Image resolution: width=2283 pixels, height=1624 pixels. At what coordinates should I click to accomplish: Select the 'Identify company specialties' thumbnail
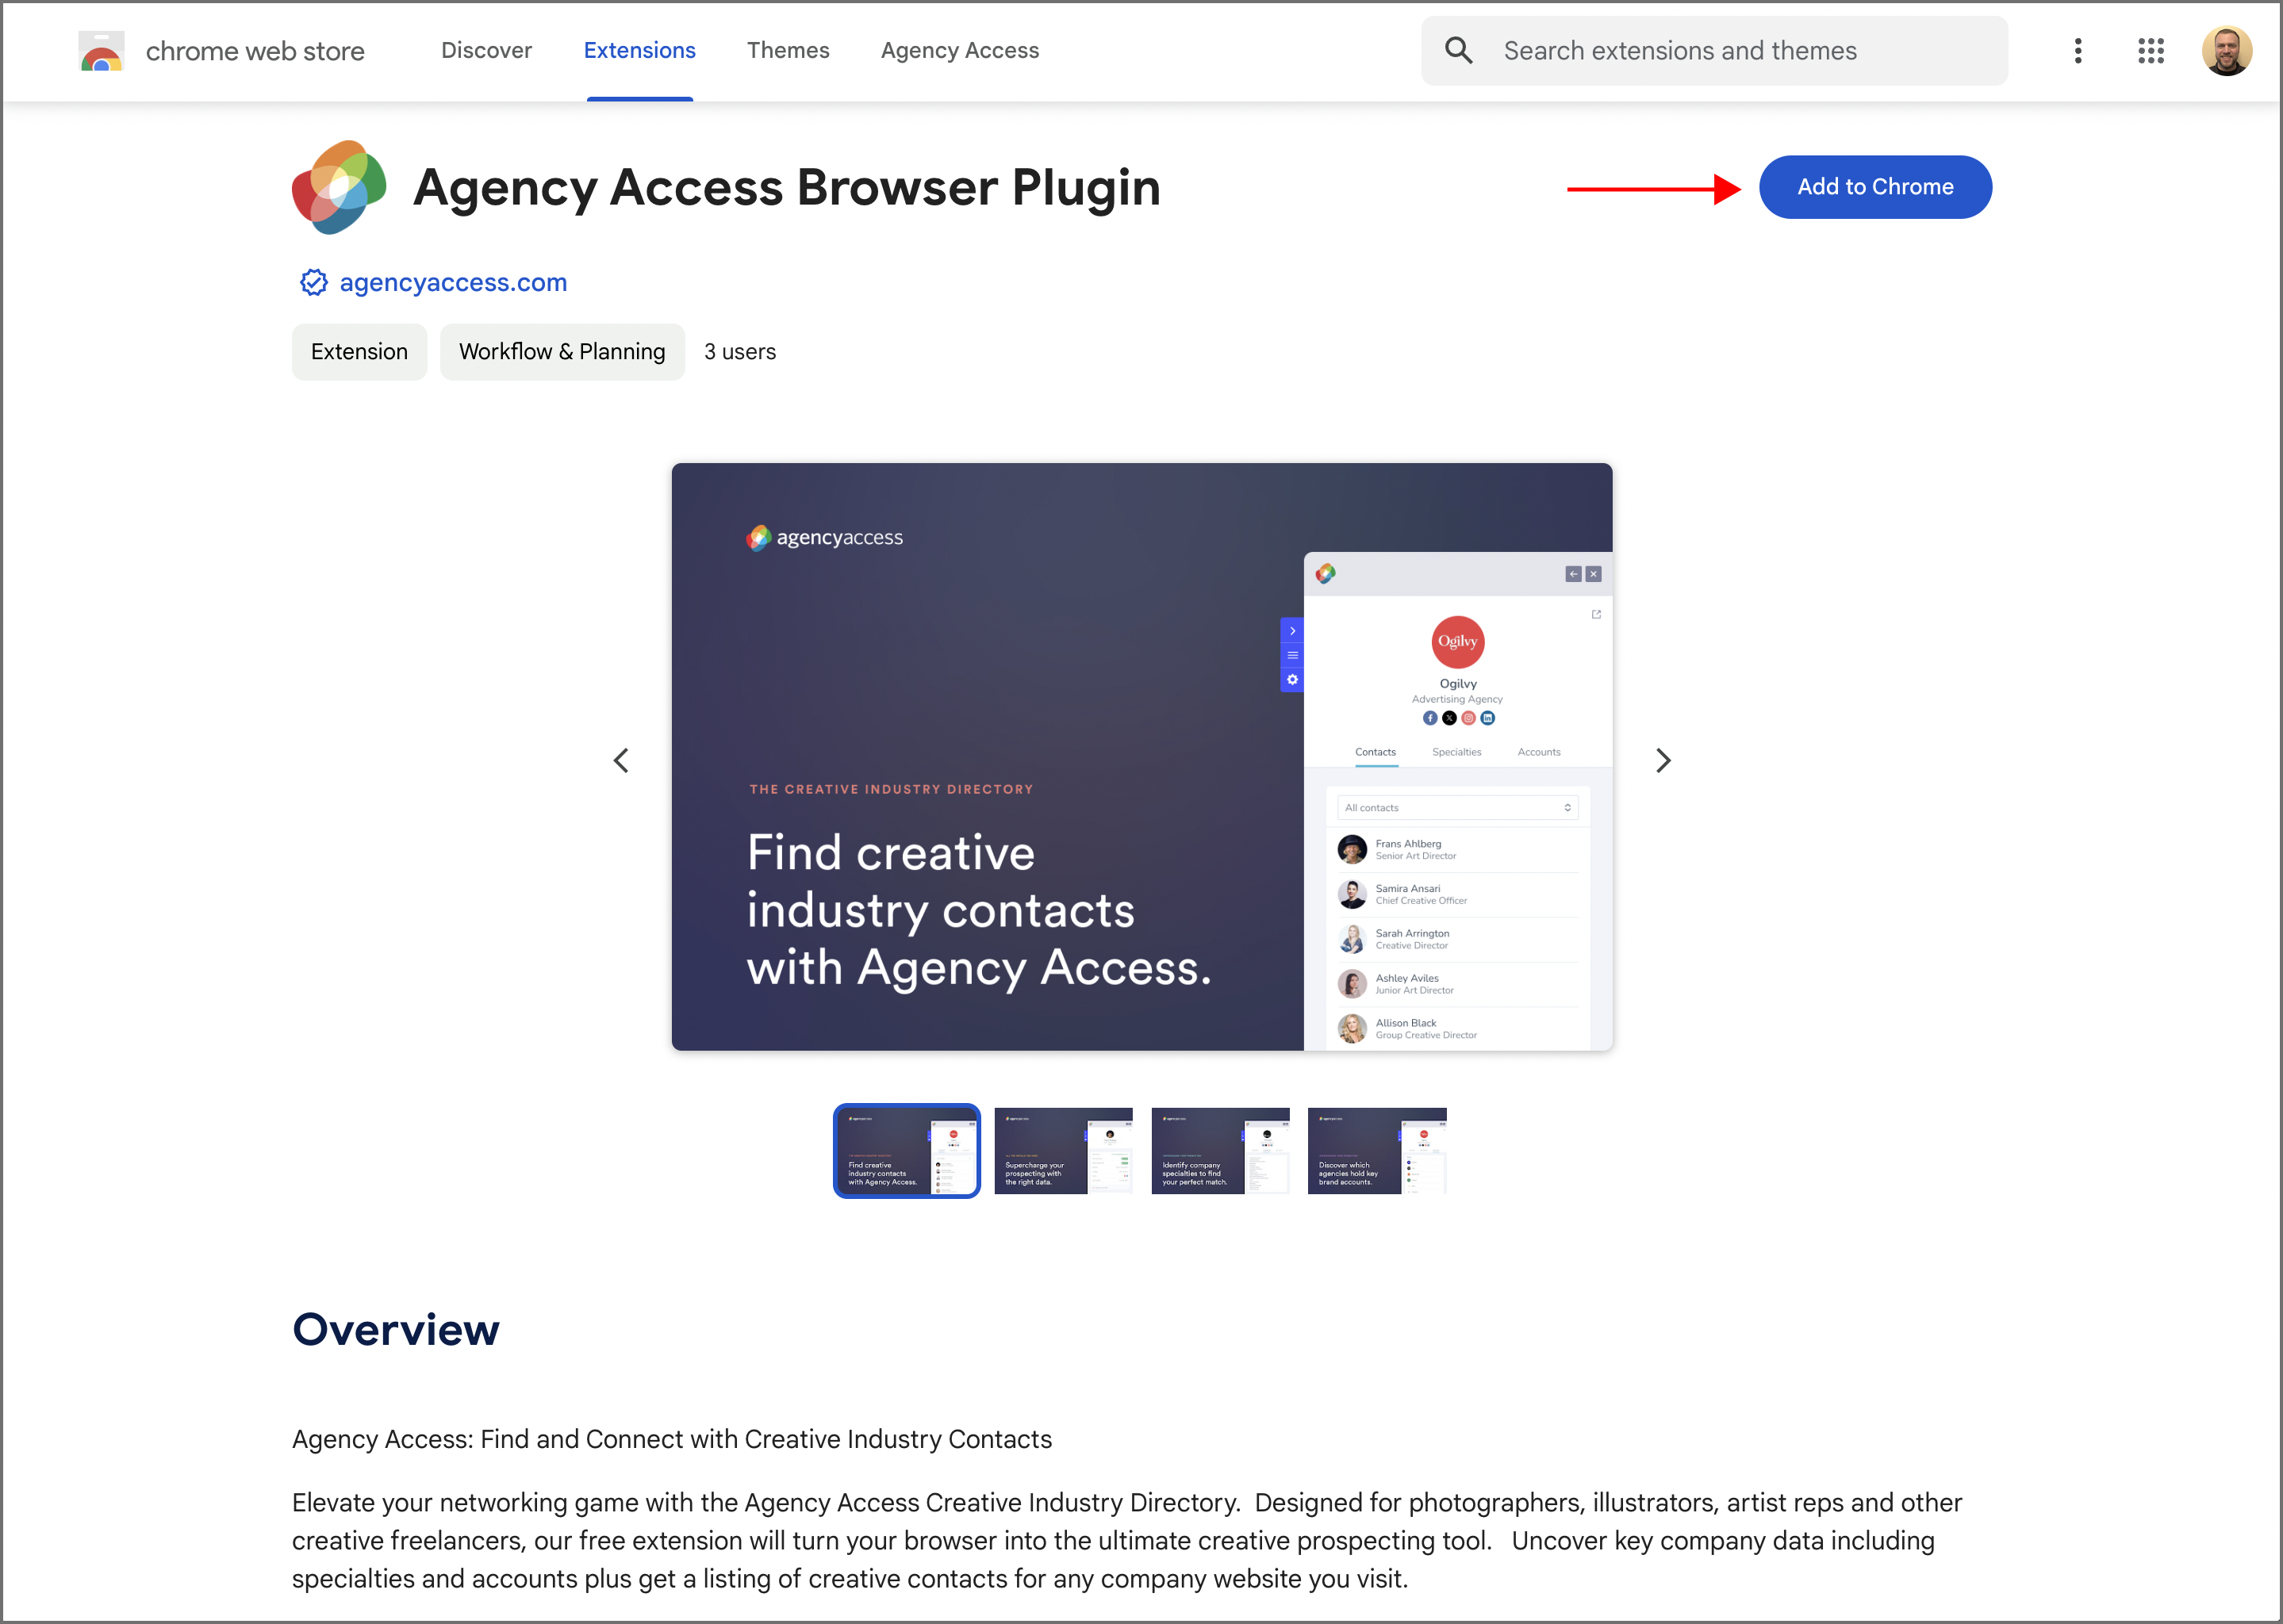point(1221,1151)
